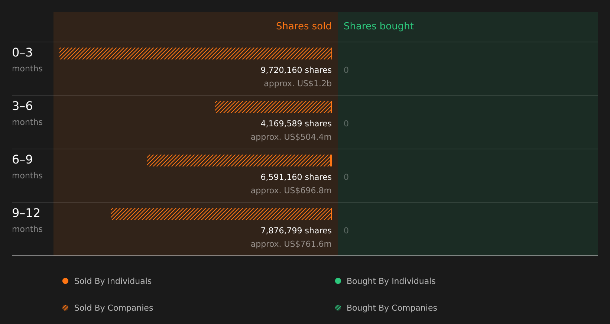
Task: Click the green Bought By Individuals legend dot
Action: tap(338, 281)
